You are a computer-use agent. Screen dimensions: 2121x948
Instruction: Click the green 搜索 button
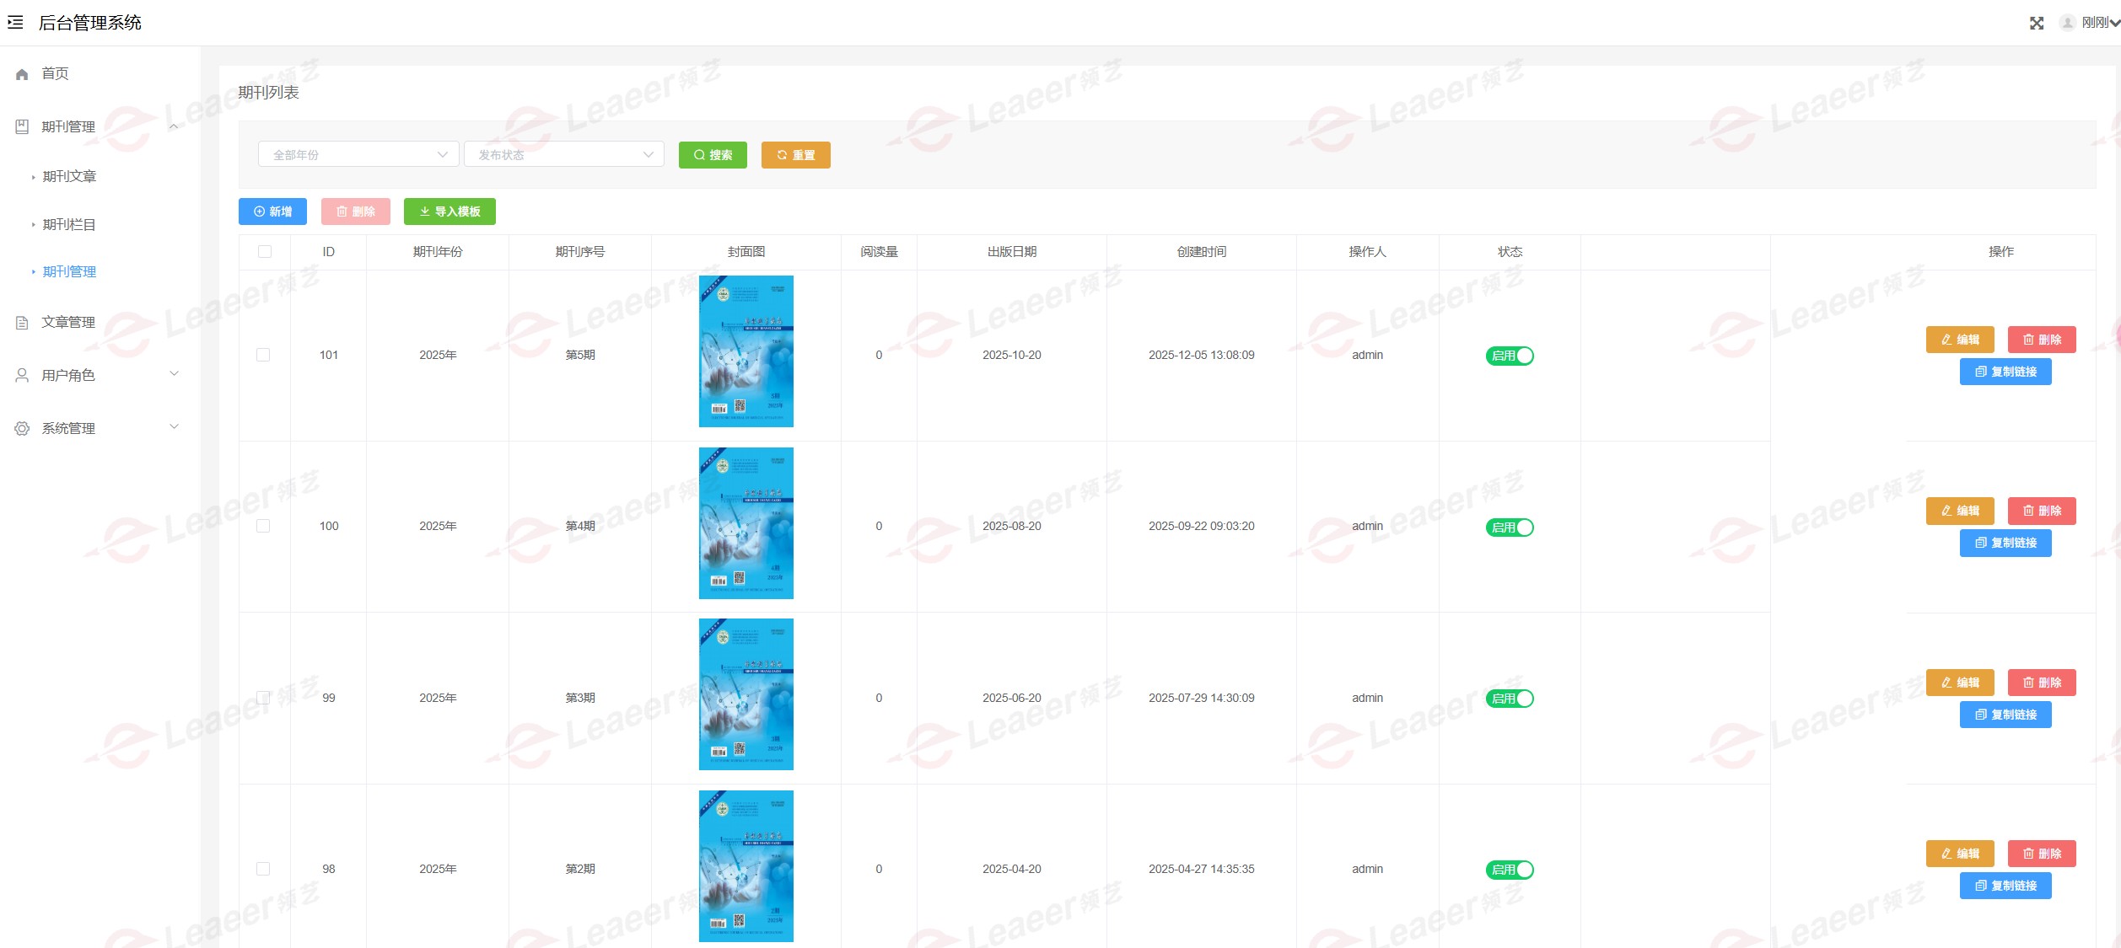(x=713, y=155)
